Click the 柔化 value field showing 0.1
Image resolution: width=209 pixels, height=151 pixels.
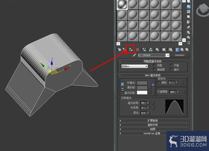144,113
